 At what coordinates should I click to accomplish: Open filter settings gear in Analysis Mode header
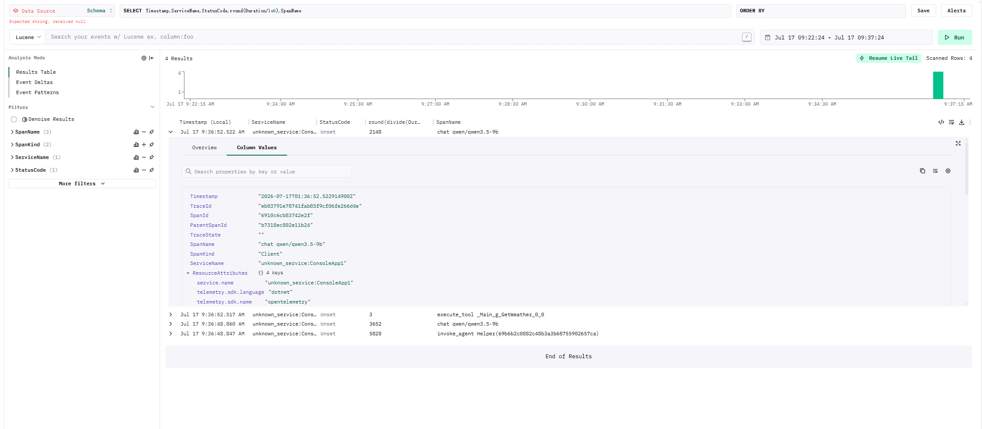[x=144, y=58]
